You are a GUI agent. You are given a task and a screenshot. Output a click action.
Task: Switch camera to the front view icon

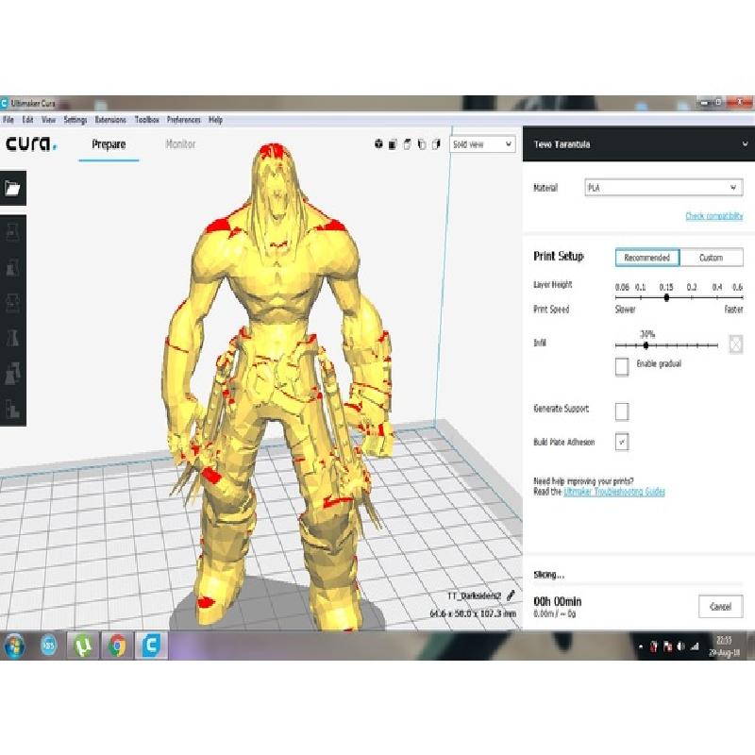tap(393, 144)
